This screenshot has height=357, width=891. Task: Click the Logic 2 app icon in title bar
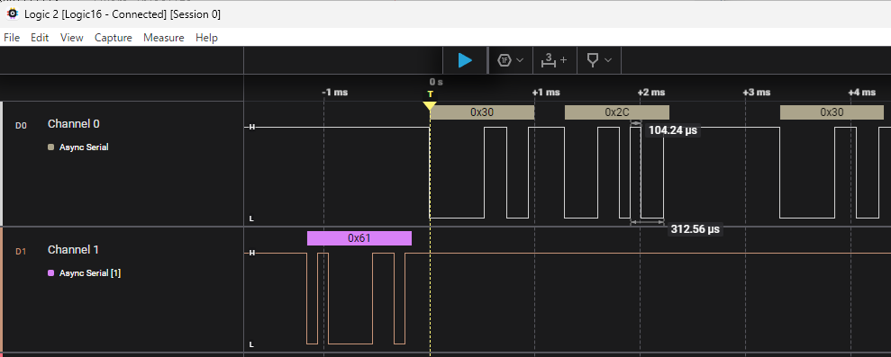12,14
